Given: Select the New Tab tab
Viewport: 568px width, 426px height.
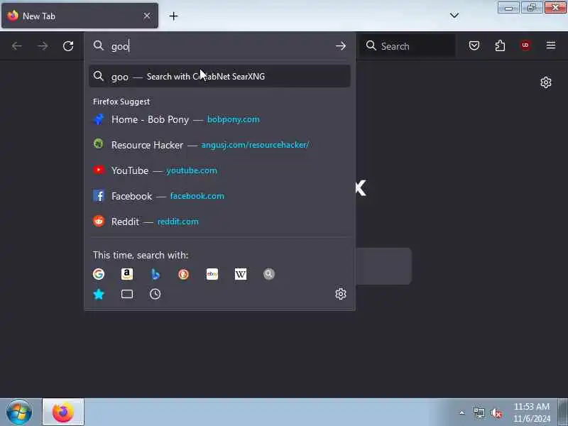Looking at the screenshot, I should [80, 16].
